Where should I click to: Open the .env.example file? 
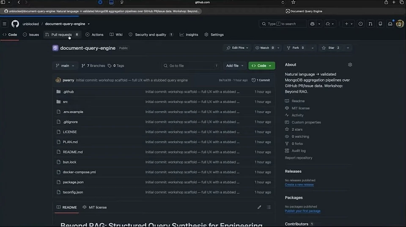73,112
